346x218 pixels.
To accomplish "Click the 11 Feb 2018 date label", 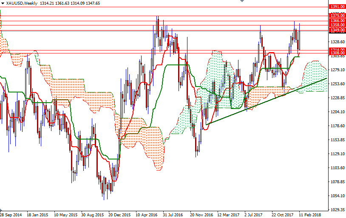I will (x=309, y=215).
